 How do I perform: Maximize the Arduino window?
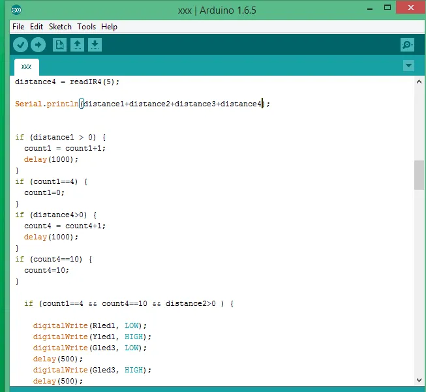point(388,8)
